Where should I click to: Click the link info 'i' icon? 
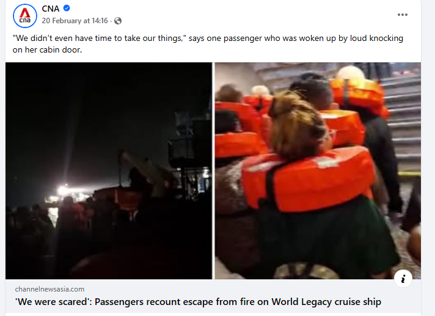(x=403, y=279)
